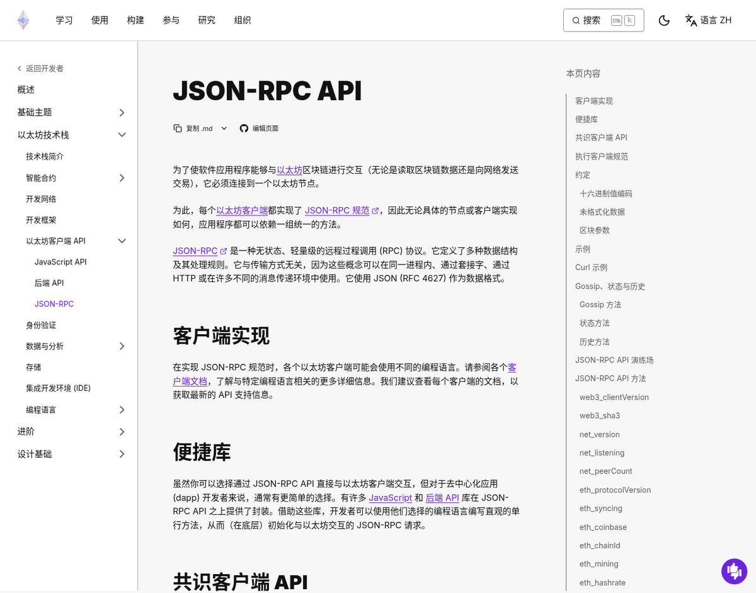Jump to 历史方法 in contents
756x593 pixels.
(595, 341)
